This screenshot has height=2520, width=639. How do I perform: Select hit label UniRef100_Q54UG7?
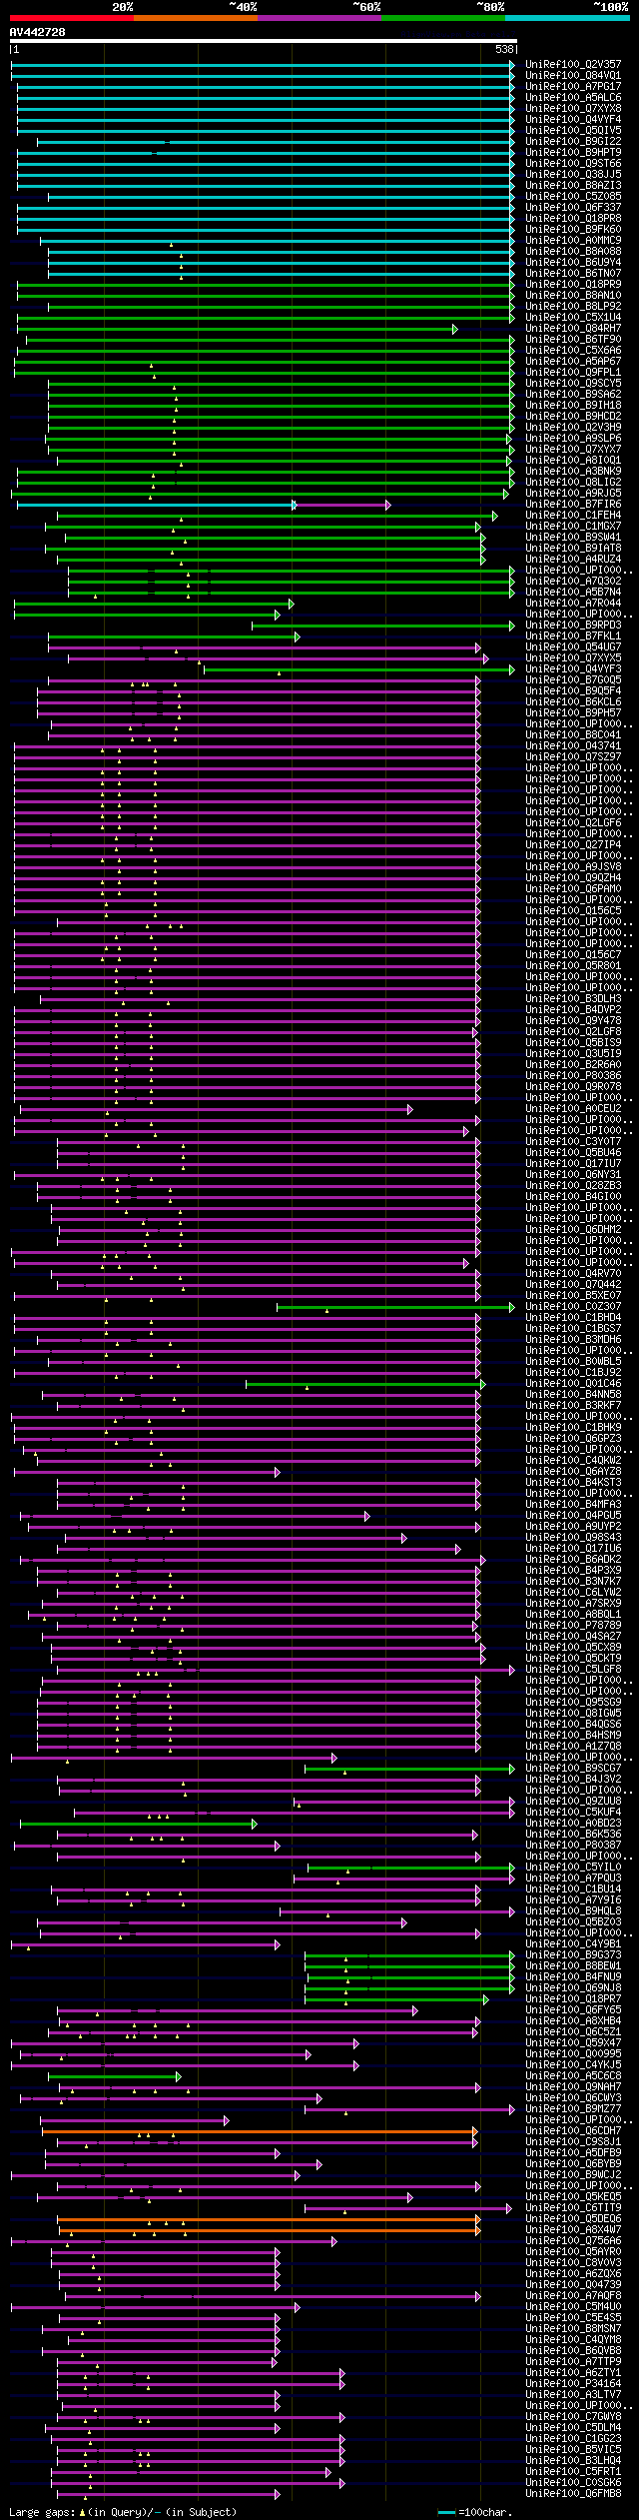pyautogui.click(x=573, y=646)
